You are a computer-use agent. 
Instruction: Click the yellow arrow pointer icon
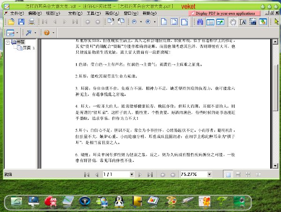pyautogui.click(x=276, y=22)
